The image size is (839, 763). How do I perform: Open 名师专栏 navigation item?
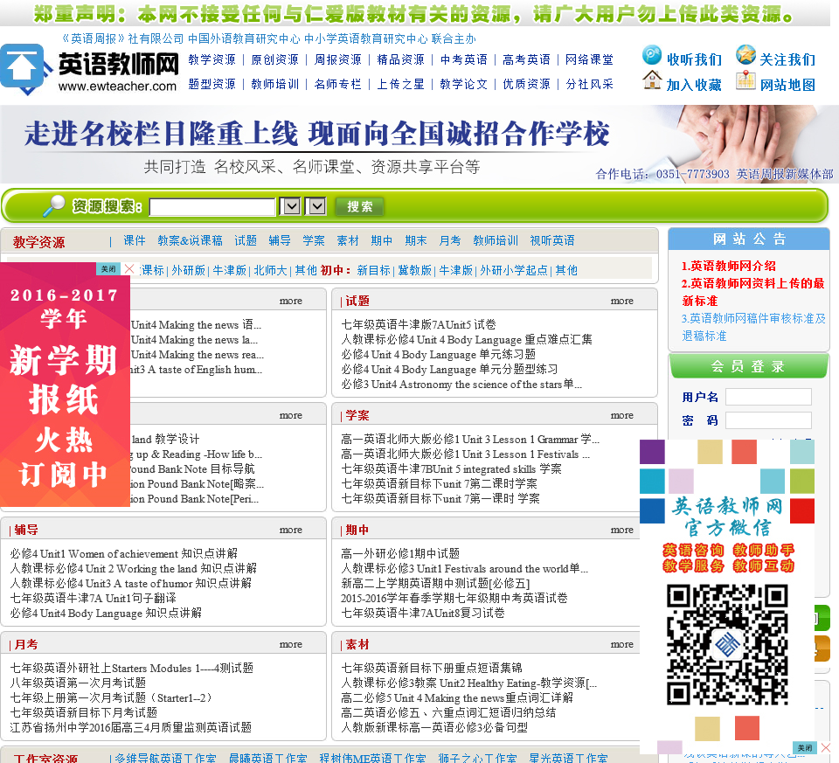point(337,84)
